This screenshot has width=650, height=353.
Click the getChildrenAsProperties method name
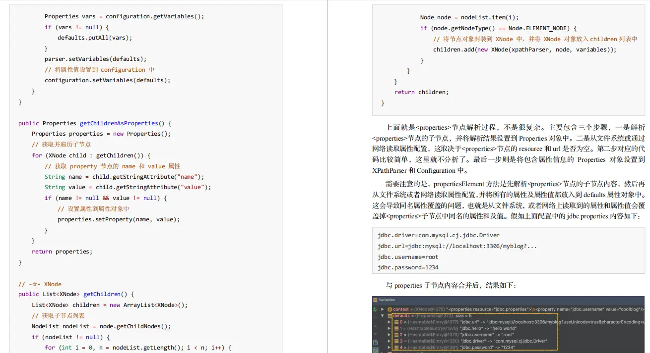(119, 123)
